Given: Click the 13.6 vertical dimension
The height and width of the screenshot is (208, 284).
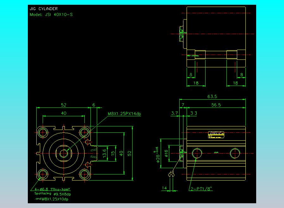Looking at the screenshot, I should pos(104,153).
